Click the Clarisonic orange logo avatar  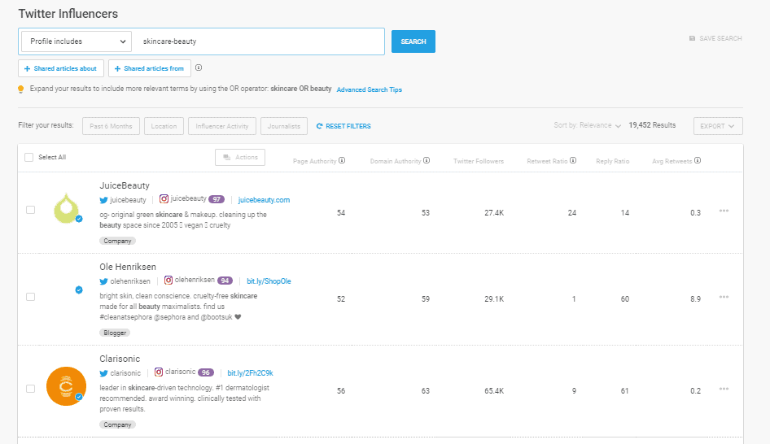click(x=66, y=386)
